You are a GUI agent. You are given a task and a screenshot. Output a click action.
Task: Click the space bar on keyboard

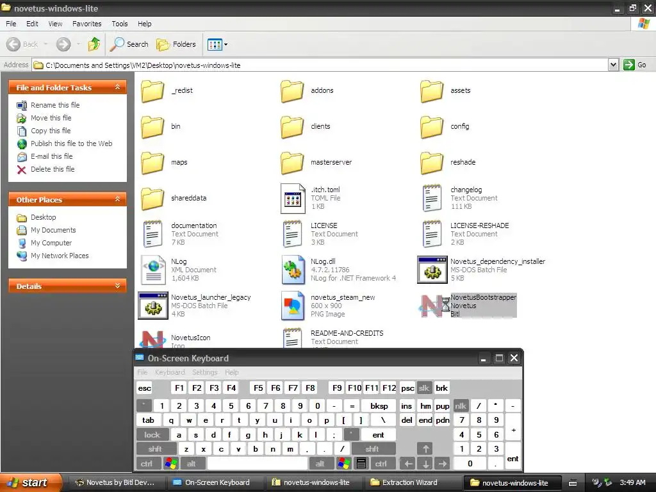pyautogui.click(x=258, y=464)
